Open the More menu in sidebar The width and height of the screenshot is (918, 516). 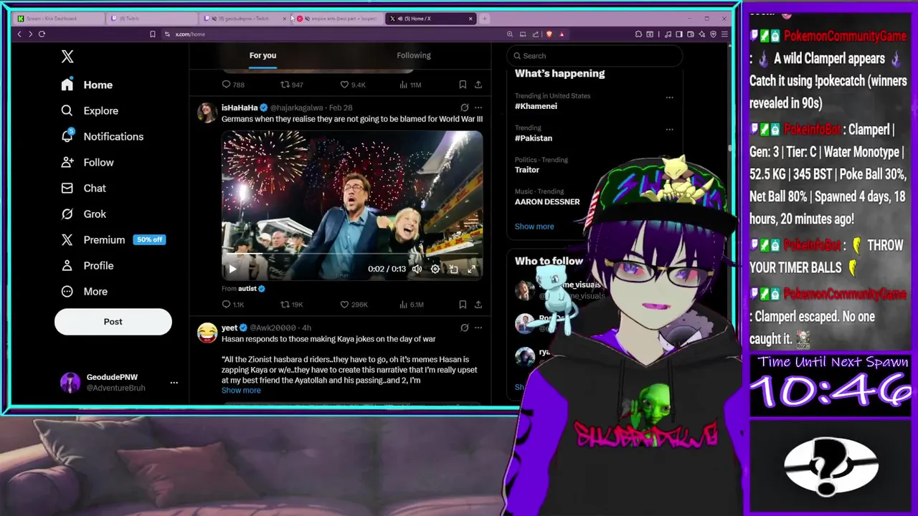point(85,291)
